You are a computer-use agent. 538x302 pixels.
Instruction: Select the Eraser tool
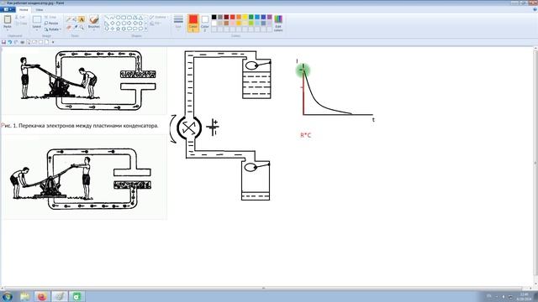point(69,27)
